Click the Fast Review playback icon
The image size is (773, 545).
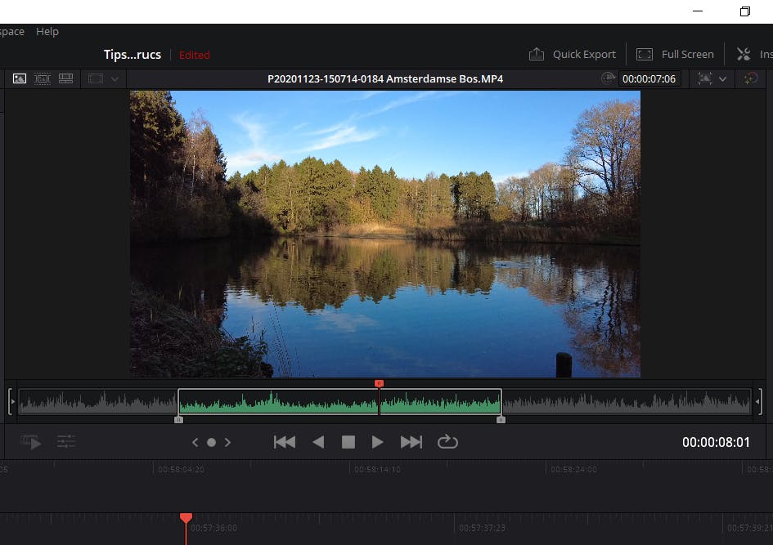(30, 442)
